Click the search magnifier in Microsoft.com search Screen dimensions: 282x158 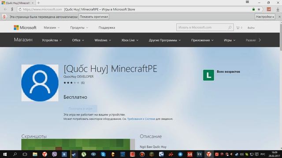pyautogui.click(x=230, y=27)
